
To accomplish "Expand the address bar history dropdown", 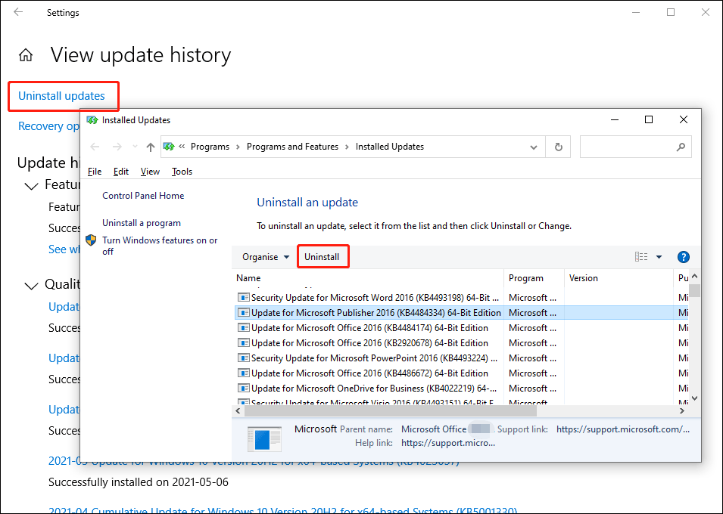I will tap(534, 147).
